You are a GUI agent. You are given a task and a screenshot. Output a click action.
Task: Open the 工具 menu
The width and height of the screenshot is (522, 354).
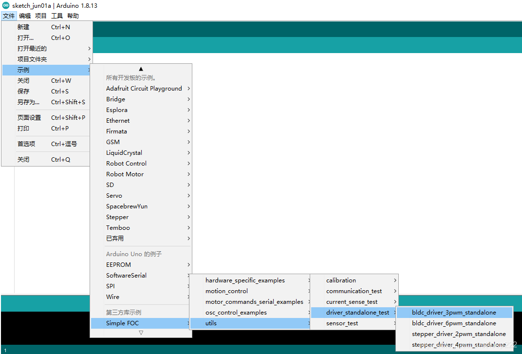pos(56,16)
